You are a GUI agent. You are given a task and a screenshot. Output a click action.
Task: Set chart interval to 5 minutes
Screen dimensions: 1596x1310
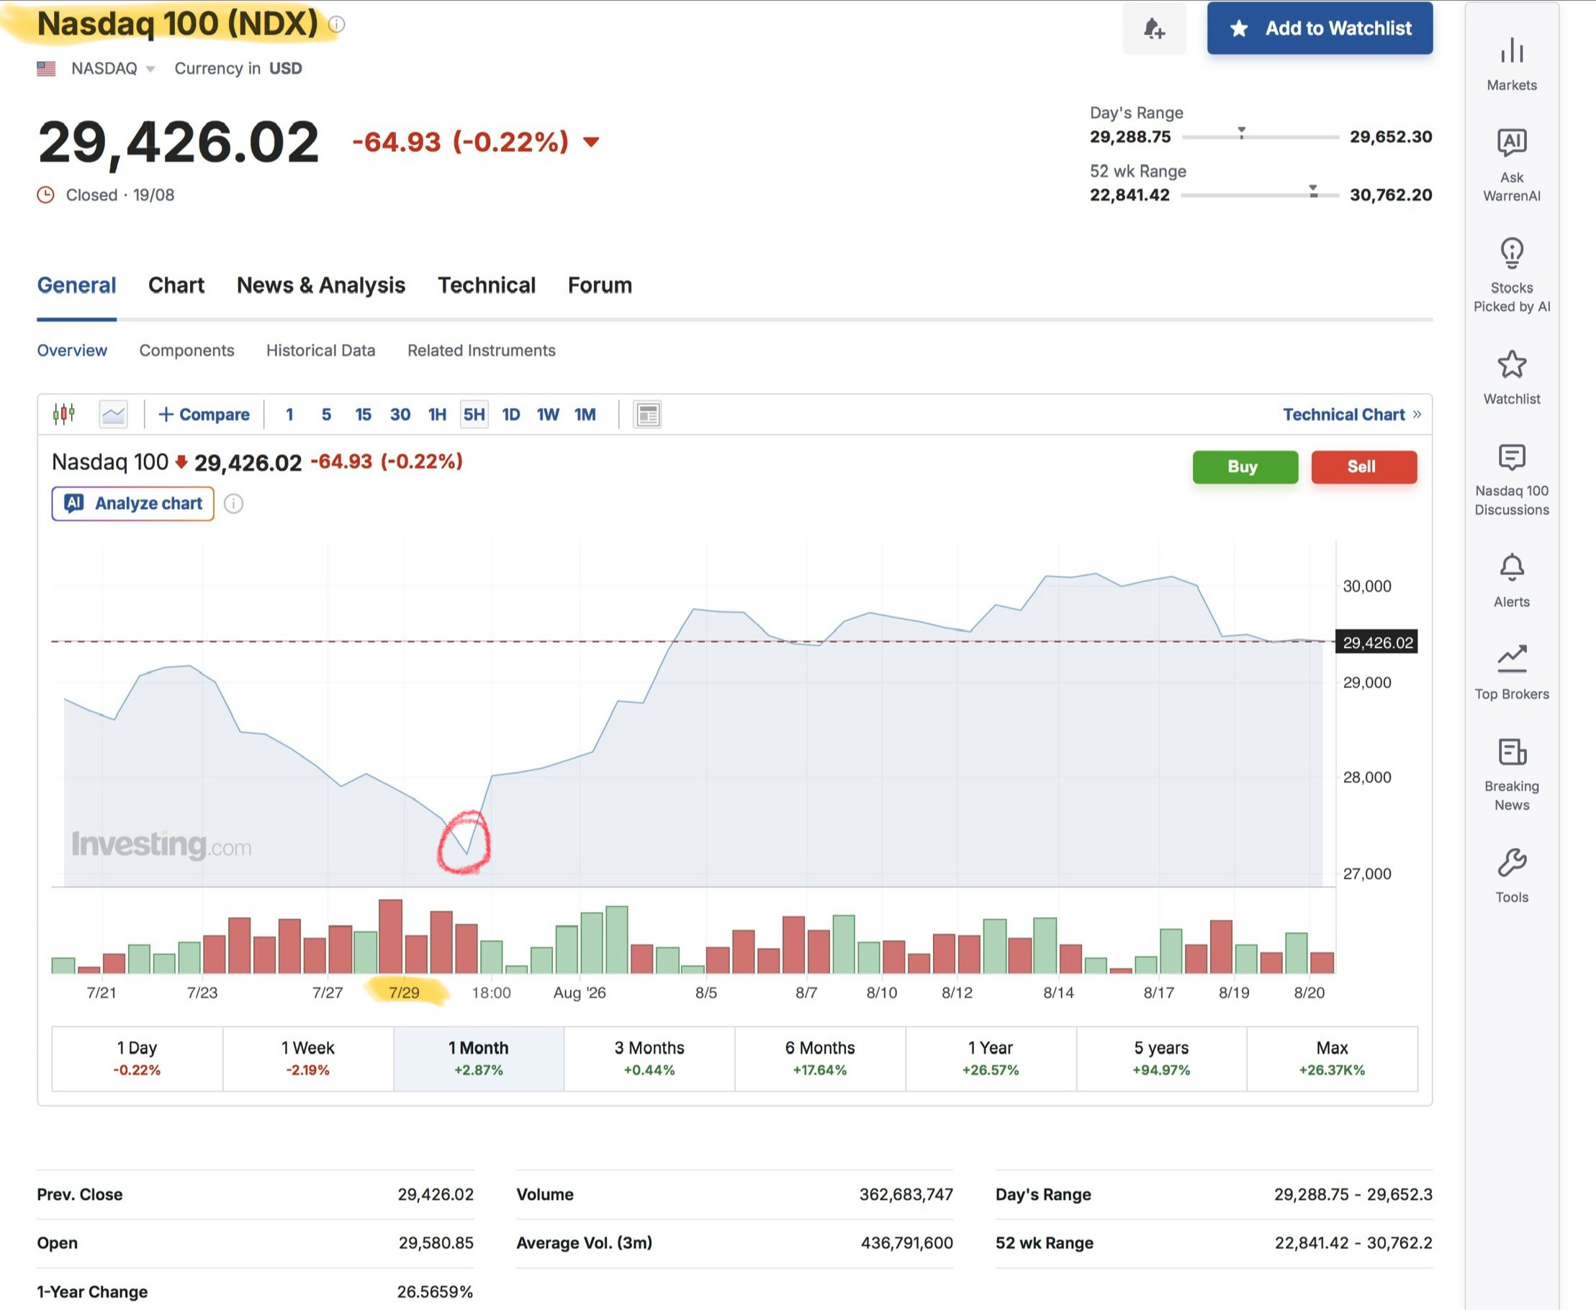tap(326, 415)
